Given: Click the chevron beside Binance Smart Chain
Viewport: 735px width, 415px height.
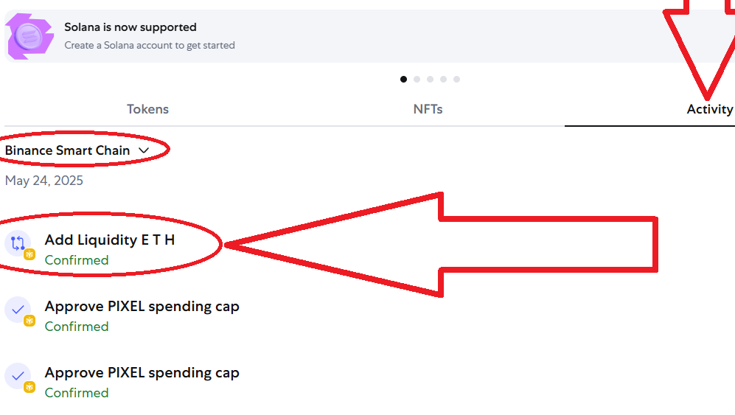Looking at the screenshot, I should pos(144,150).
